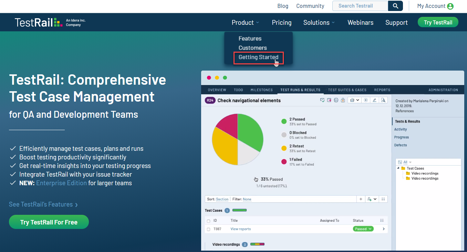Select Customers in Product menu
Viewport: 467px width, 252px height.
253,48
